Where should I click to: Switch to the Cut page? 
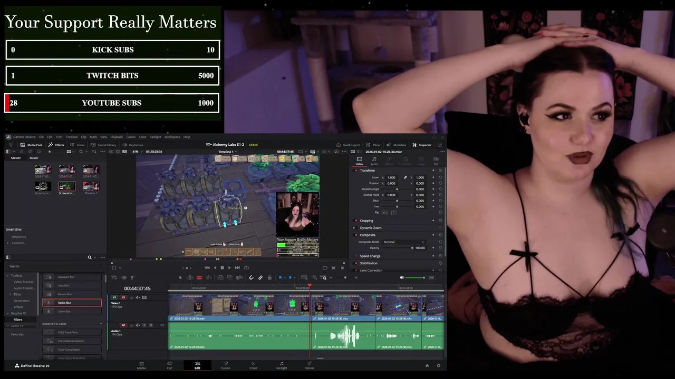click(x=169, y=365)
